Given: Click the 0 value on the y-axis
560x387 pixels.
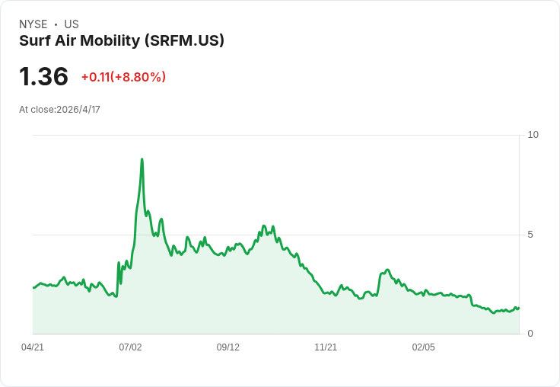Looking at the screenshot, I should tap(530, 334).
